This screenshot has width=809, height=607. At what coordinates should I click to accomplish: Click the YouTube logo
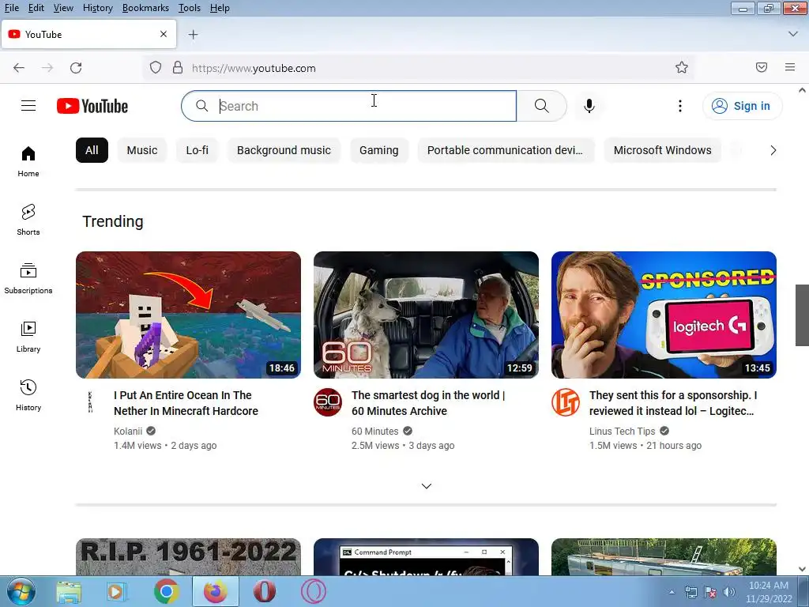pyautogui.click(x=92, y=106)
